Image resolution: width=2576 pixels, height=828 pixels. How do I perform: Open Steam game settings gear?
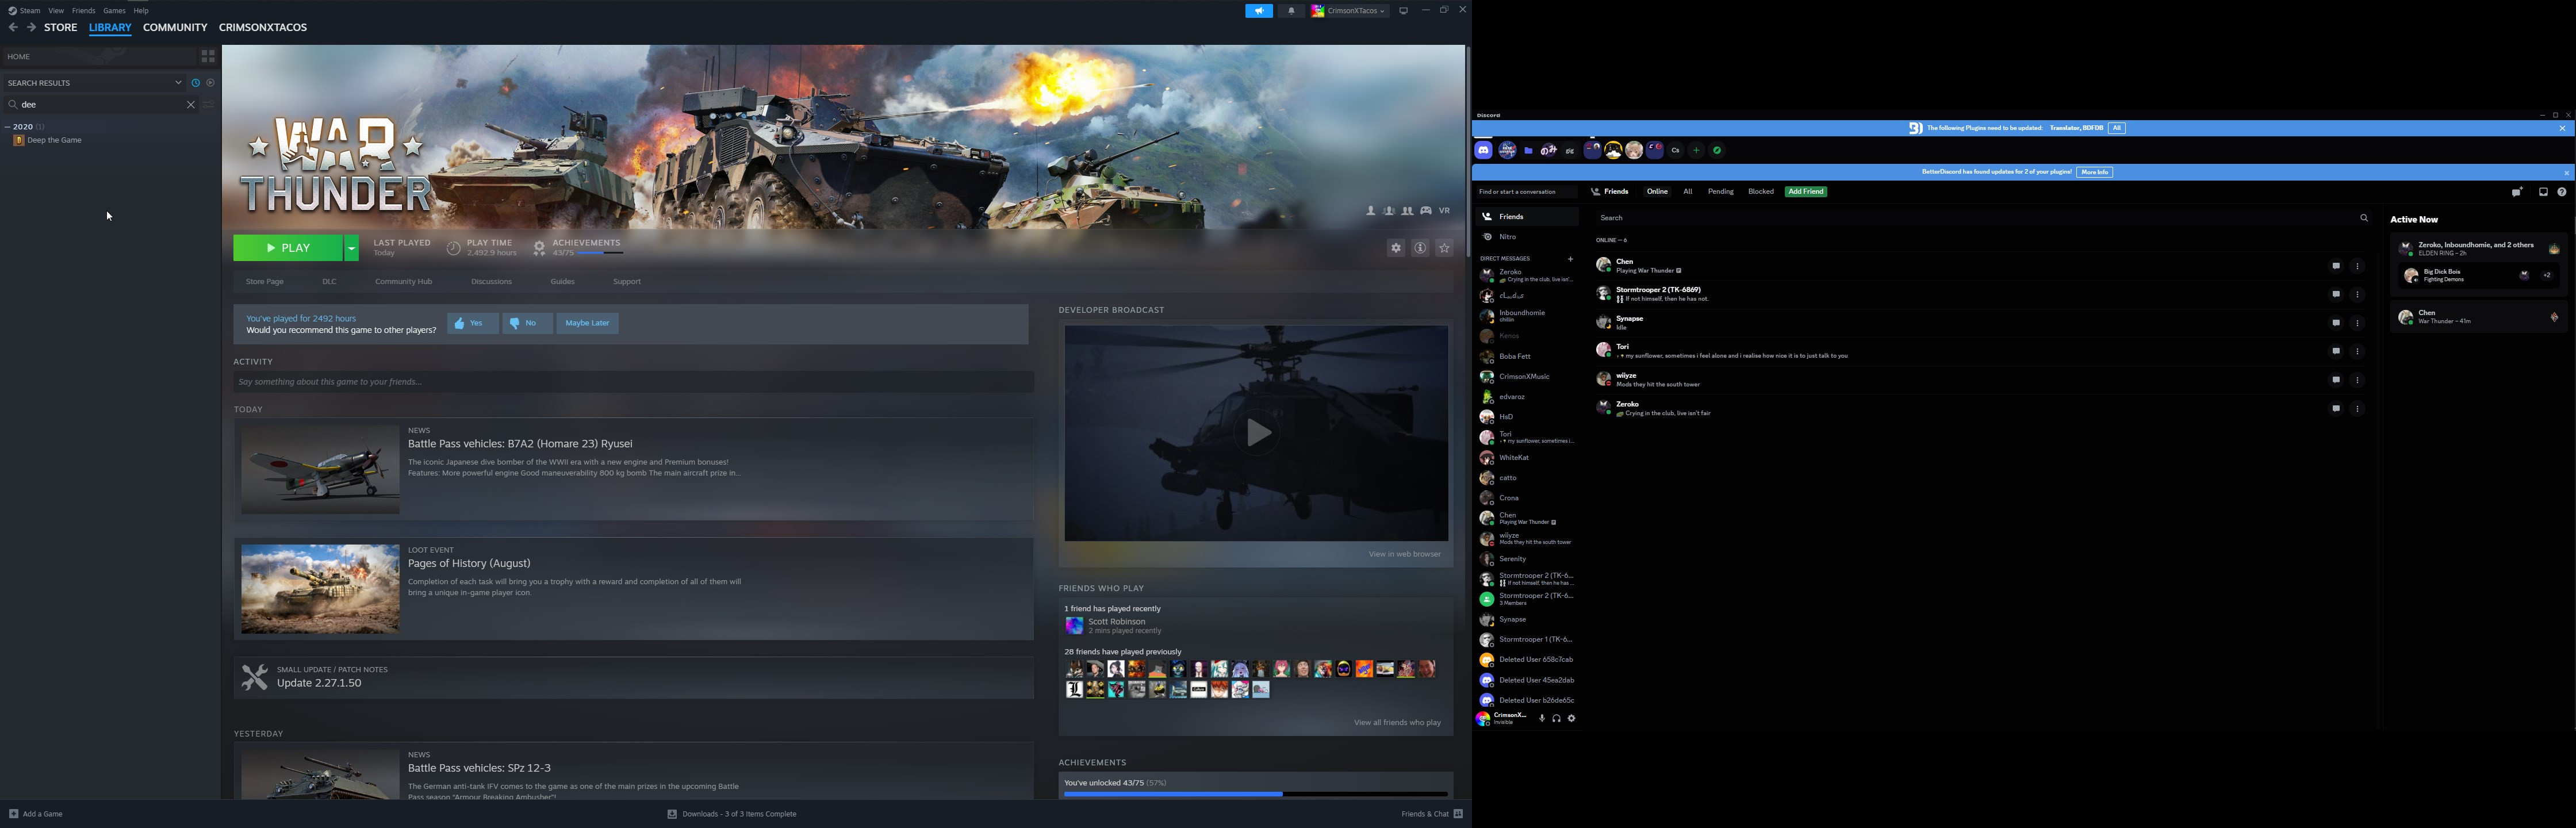(x=1396, y=248)
